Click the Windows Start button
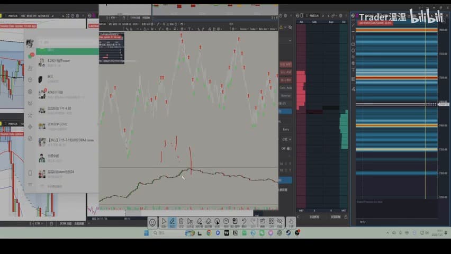451x254 pixels. [147, 233]
